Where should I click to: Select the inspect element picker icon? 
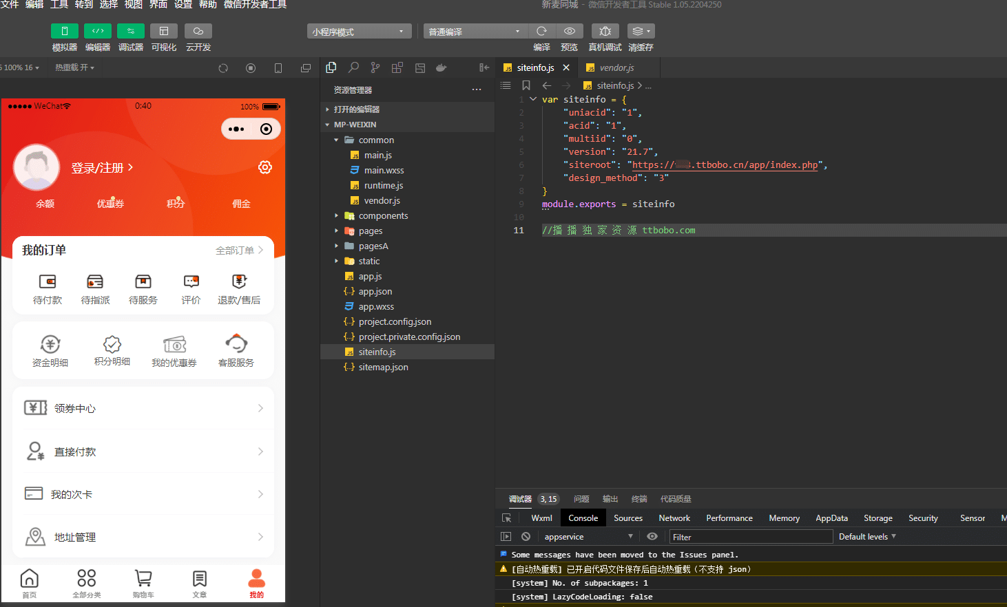507,518
